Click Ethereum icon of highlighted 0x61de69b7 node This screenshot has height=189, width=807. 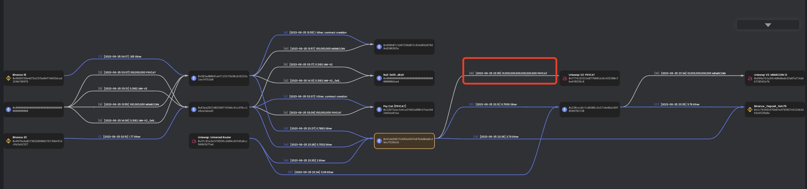(x=379, y=141)
